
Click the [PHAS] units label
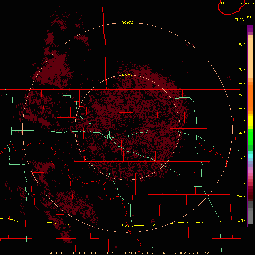[239, 20]
